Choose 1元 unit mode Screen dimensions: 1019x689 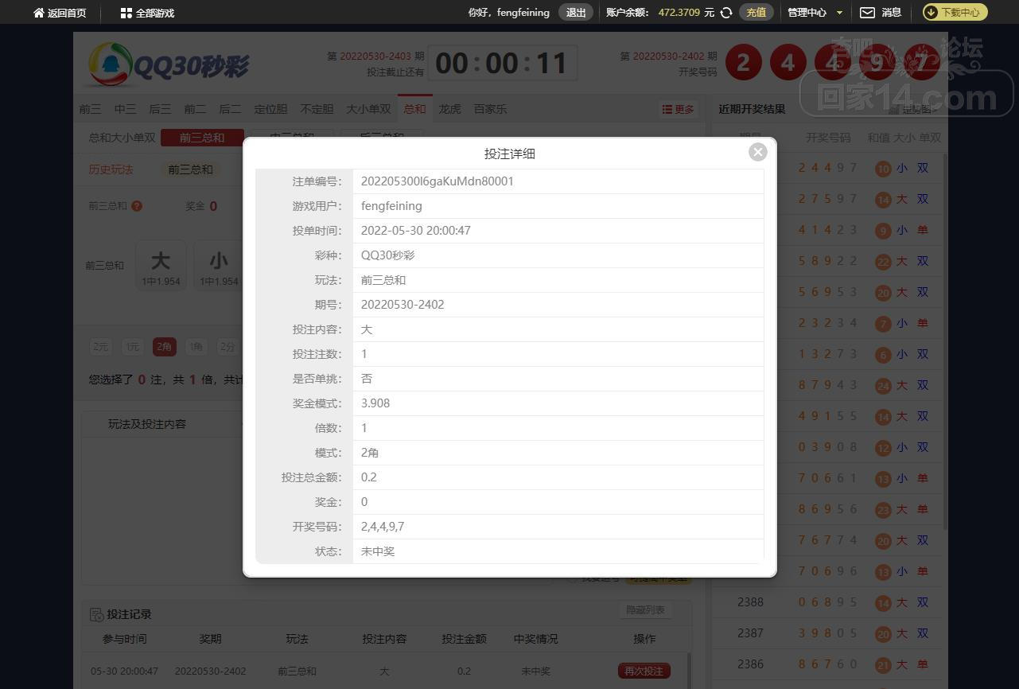[132, 347]
